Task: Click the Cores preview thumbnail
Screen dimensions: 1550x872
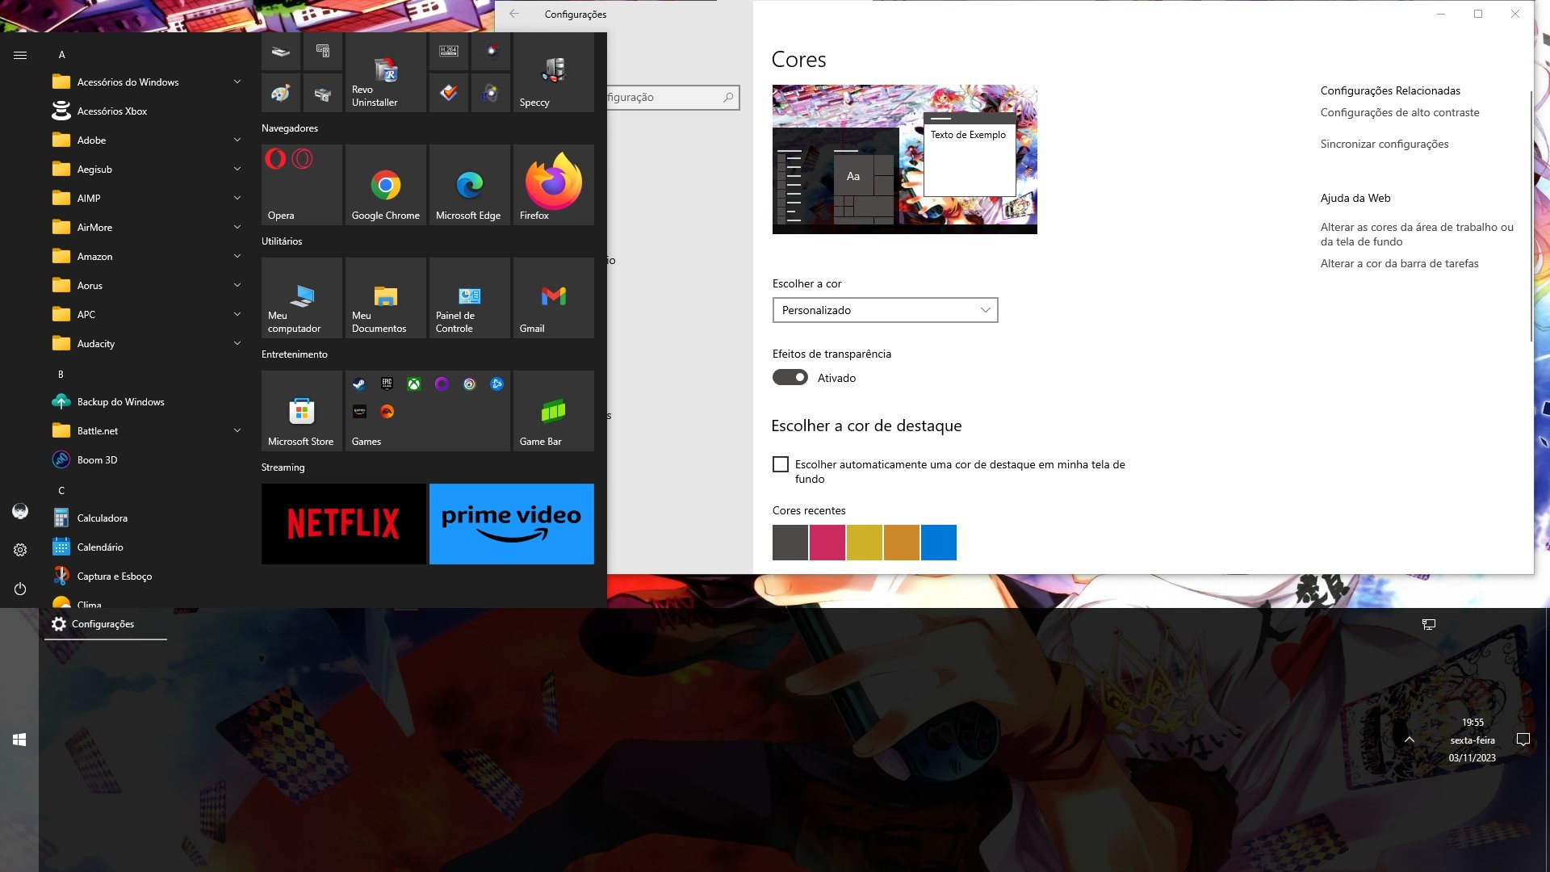Action: pos(904,159)
